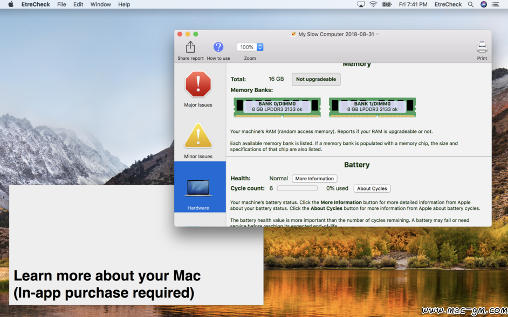This screenshot has width=508, height=317.
Task: Click the EtreCheck name in right menu bar
Action: click(448, 4)
